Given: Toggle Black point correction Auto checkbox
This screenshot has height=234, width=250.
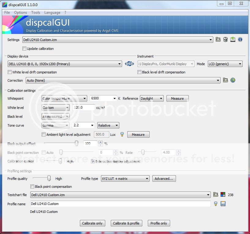Looking at the screenshot, I should click(x=43, y=152).
